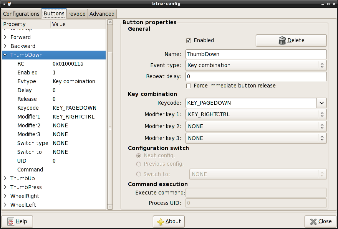Viewport: 338px width, 229px height.
Task: Switch to the Configurations tab
Action: click(x=21, y=14)
